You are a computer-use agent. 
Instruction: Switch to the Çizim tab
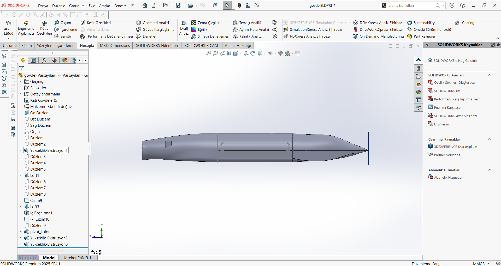(27, 45)
